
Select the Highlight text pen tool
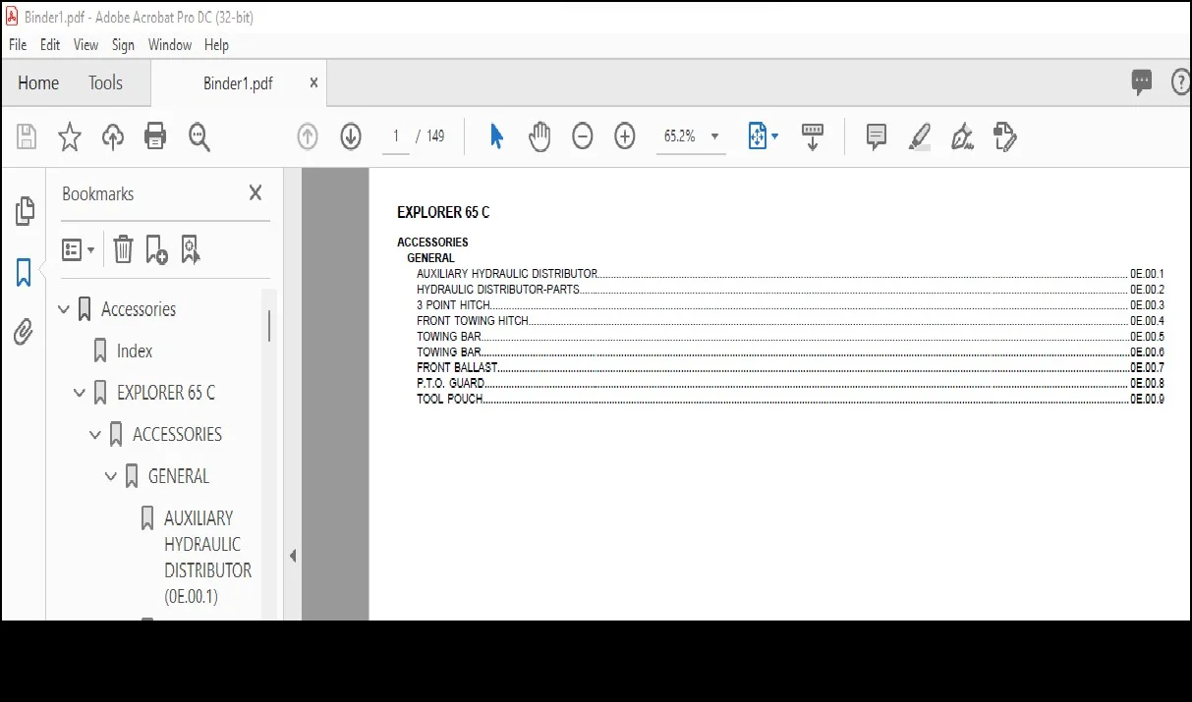pyautogui.click(x=920, y=136)
